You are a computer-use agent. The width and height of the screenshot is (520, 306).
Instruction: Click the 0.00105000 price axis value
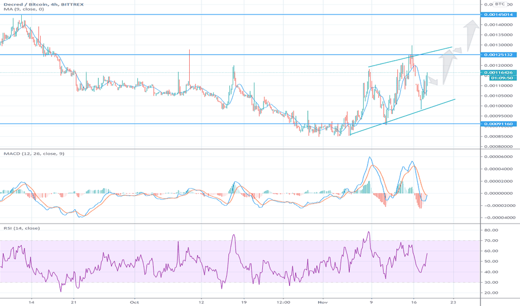pyautogui.click(x=498, y=96)
